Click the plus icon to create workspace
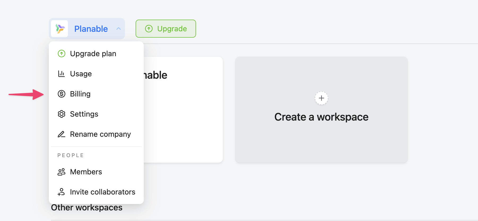The image size is (478, 221). pyautogui.click(x=321, y=98)
